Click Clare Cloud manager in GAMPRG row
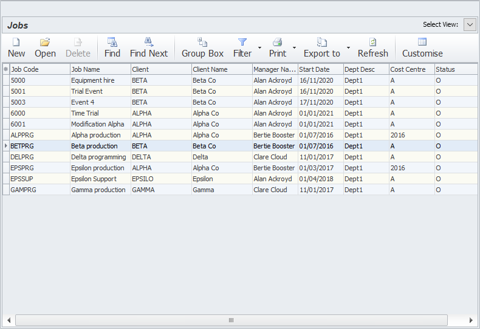The width and height of the screenshot is (480, 329). (275, 190)
